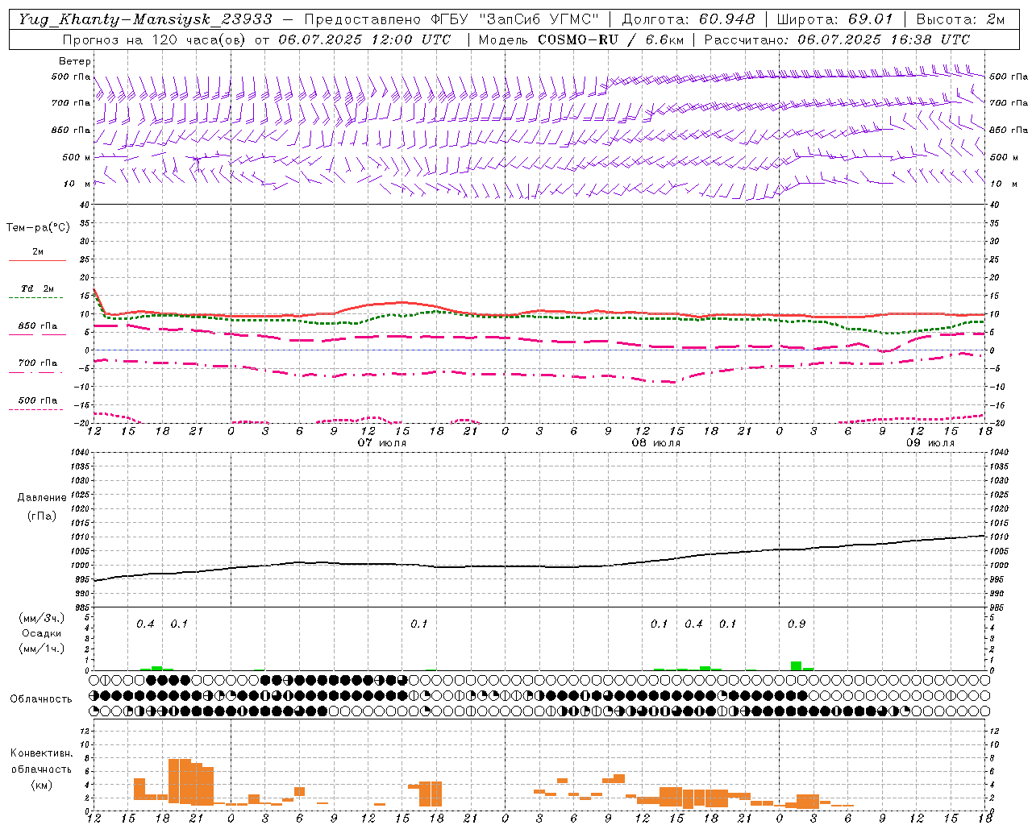Viewport: 1032px width, 825px height.
Task: Click the Ветер panel label
Action: [x=75, y=61]
